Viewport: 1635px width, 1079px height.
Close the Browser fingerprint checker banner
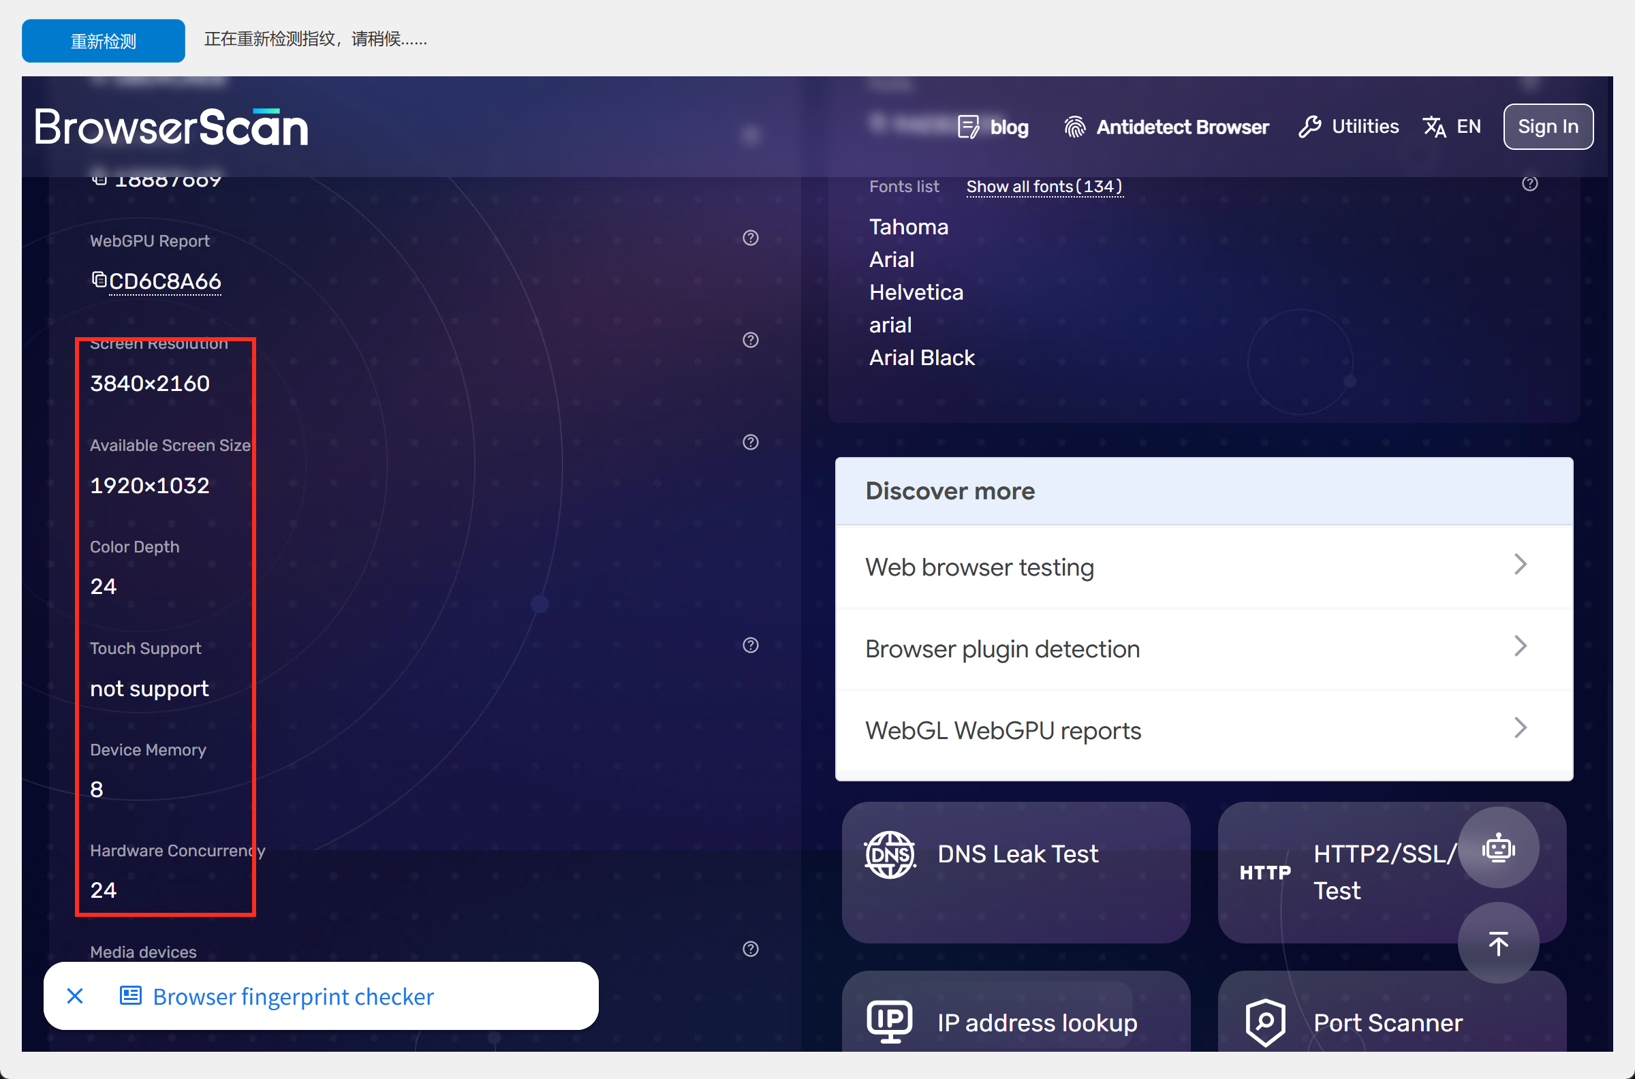pos(75,996)
